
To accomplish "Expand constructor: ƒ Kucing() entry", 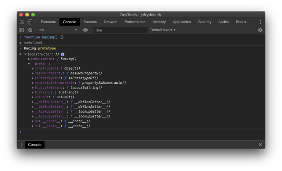I will tap(29, 59).
